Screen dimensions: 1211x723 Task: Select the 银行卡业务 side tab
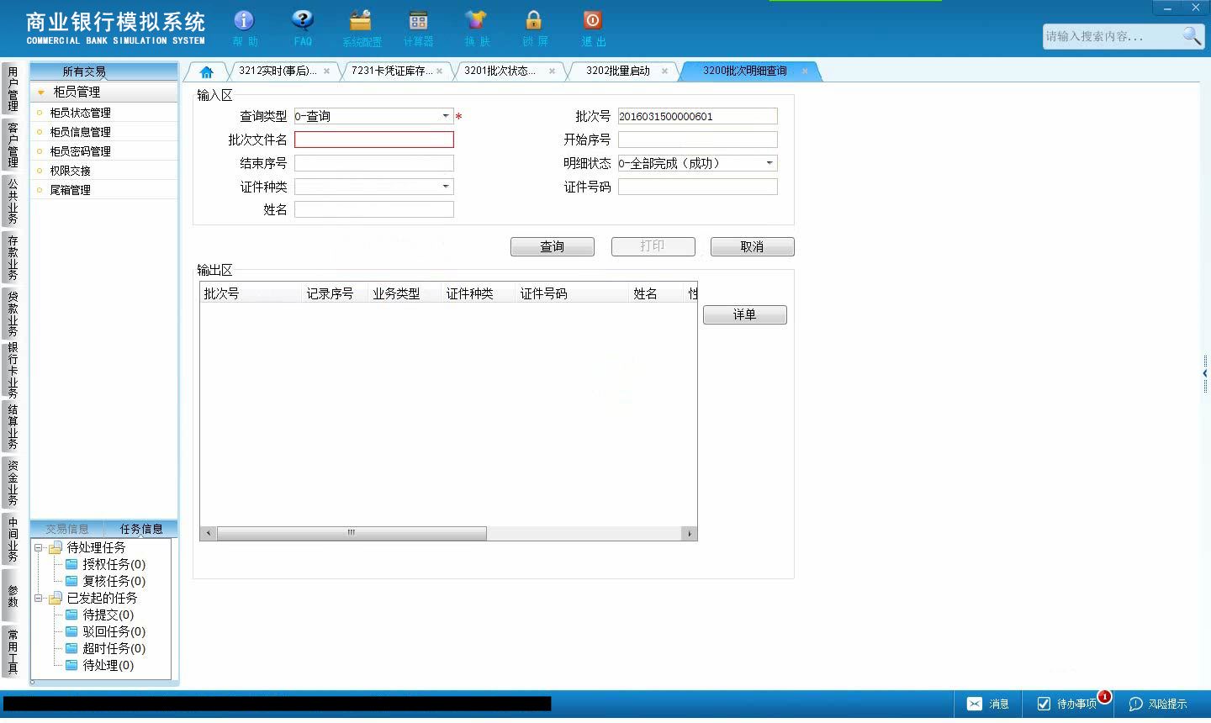[x=12, y=370]
